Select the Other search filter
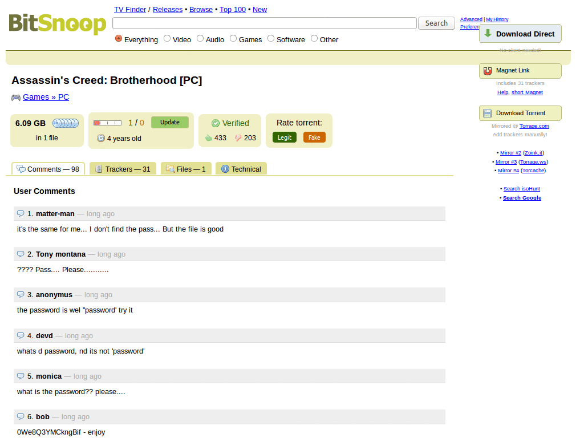The image size is (584, 438). coord(314,38)
